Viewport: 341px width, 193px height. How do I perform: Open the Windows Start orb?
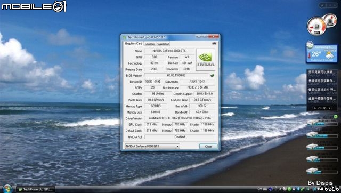[x=7, y=189]
